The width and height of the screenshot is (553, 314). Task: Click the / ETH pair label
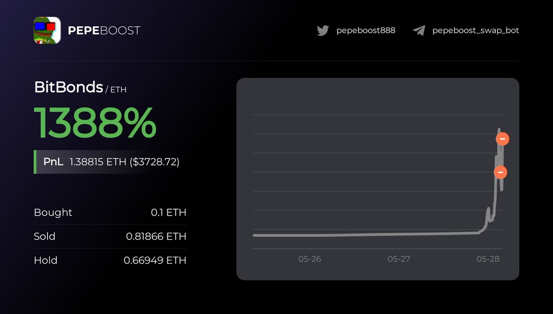pyautogui.click(x=116, y=90)
